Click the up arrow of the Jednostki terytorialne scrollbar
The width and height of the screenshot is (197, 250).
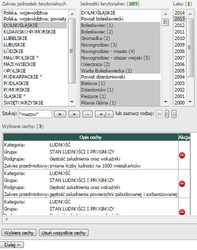[x=165, y=14]
